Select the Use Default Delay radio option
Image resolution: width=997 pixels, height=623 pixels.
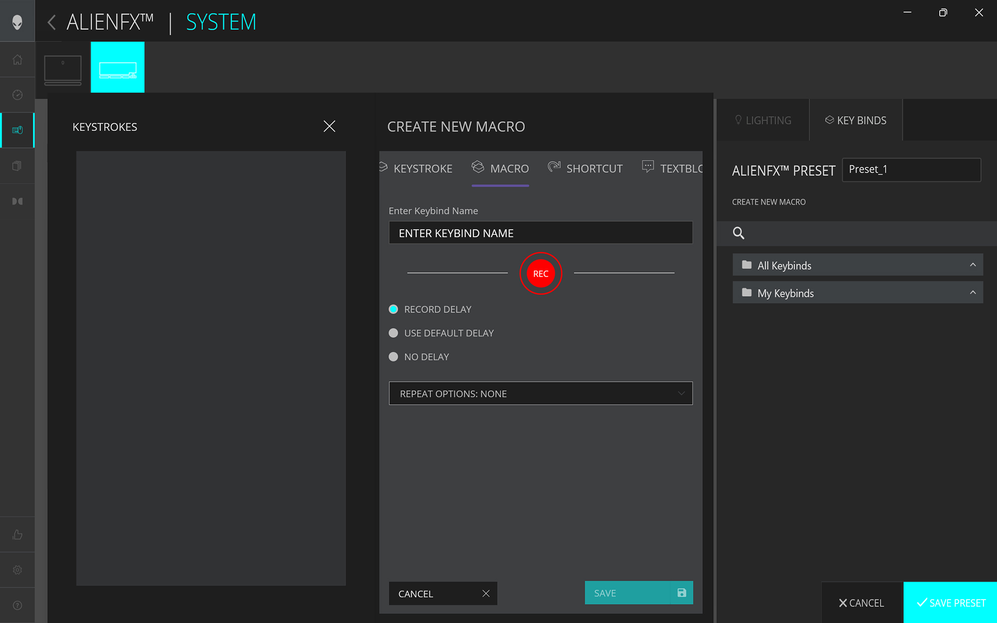[x=393, y=333]
